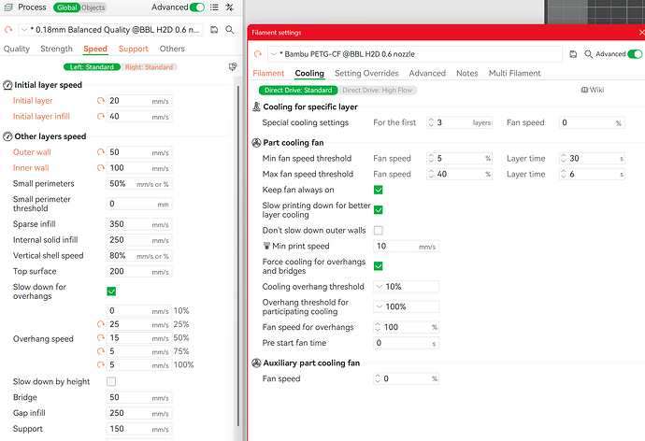Select Direct Drive: High Flow nozzle button
Image resolution: width=645 pixels, height=441 pixels.
378,90
